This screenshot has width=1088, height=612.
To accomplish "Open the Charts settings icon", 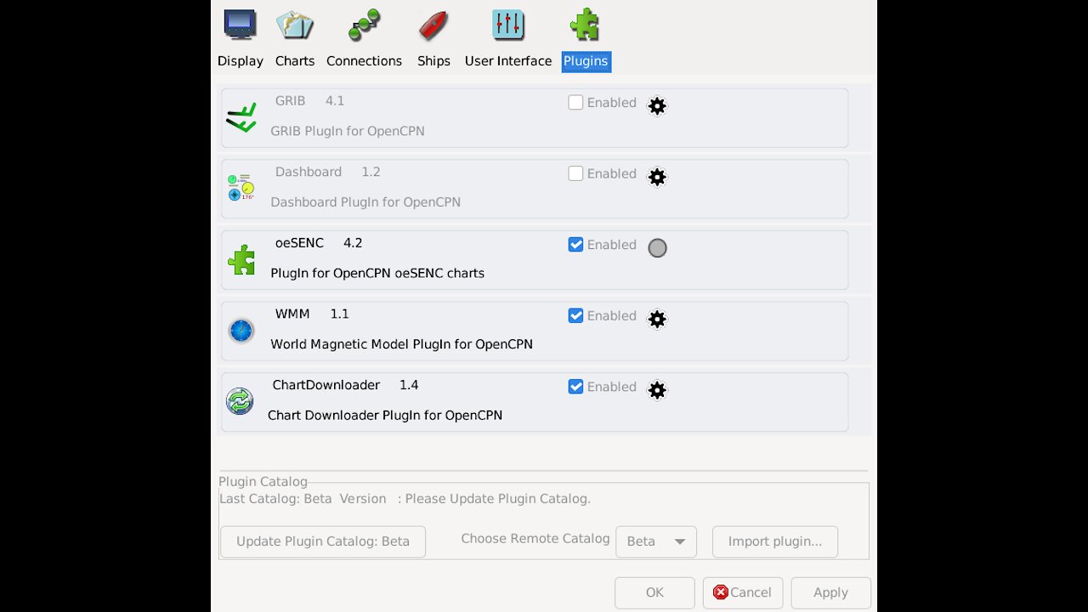I will click(x=295, y=24).
